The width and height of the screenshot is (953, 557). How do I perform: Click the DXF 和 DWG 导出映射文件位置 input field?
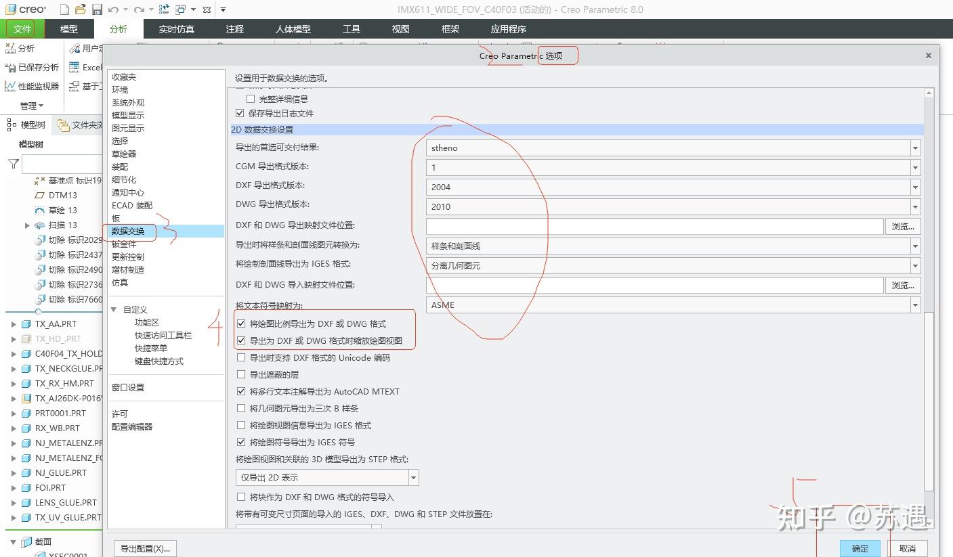(x=650, y=226)
